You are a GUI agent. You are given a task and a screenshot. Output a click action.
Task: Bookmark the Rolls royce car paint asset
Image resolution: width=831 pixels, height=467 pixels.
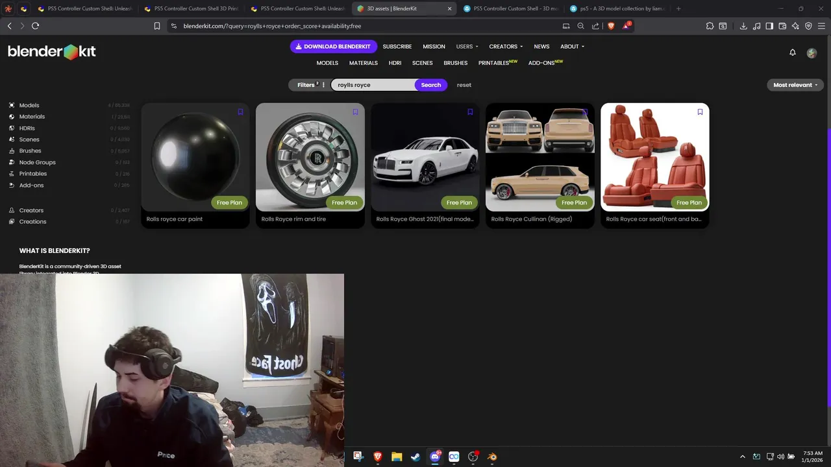pyautogui.click(x=240, y=112)
